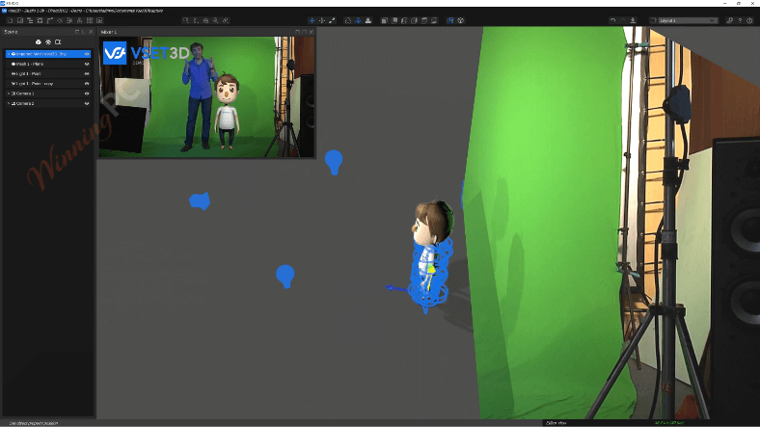Click the grid layout icon in left toolbar
The height and width of the screenshot is (427, 760).
pyautogui.click(x=90, y=20)
